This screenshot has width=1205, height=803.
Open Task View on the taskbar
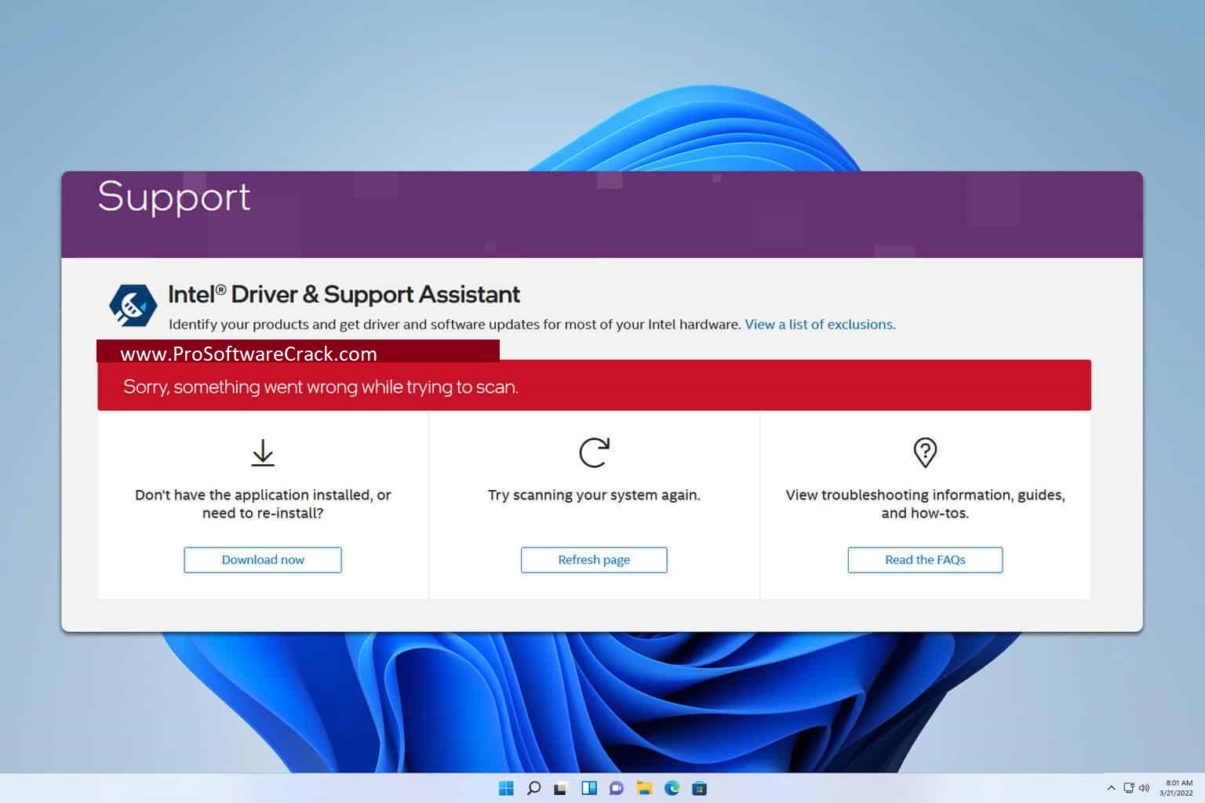[560, 788]
